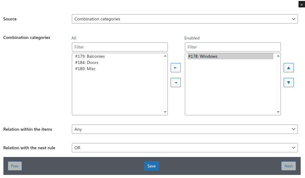Focus the Filter field under All

120,47
